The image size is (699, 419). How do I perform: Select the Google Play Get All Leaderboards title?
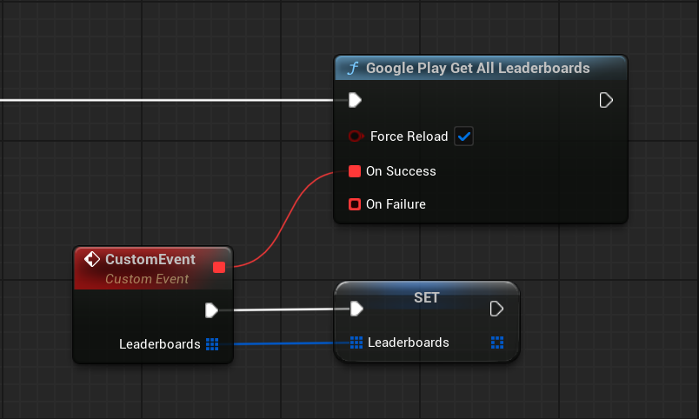[x=477, y=68]
